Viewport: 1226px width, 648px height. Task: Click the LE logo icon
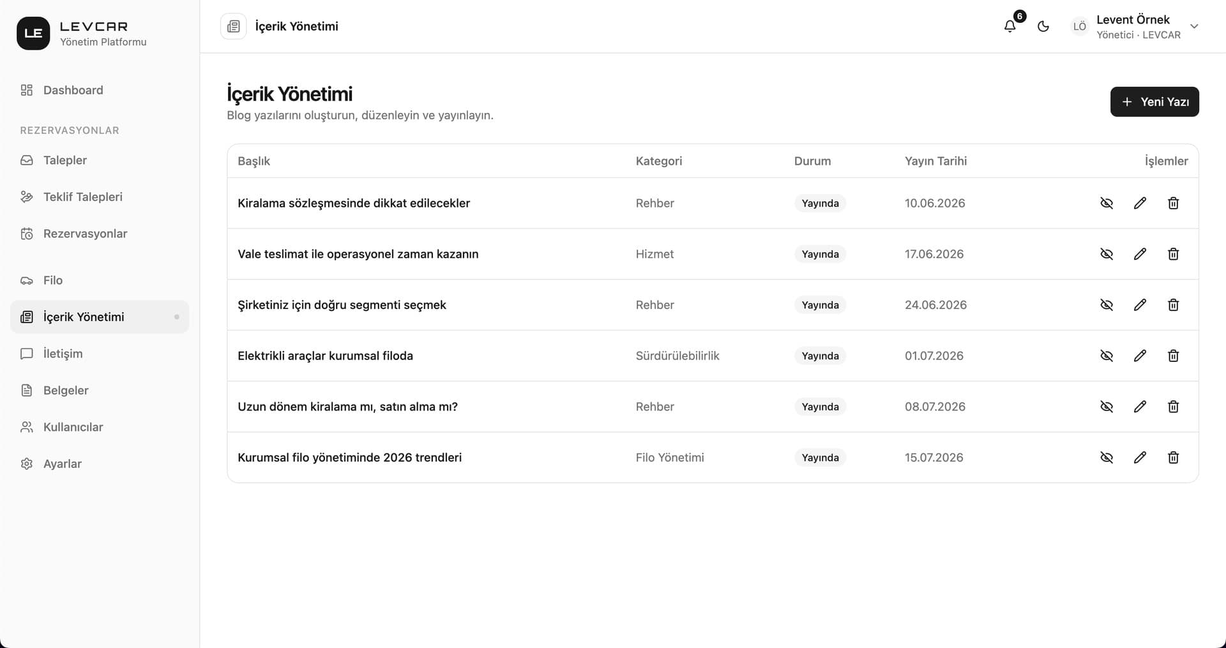(x=33, y=33)
